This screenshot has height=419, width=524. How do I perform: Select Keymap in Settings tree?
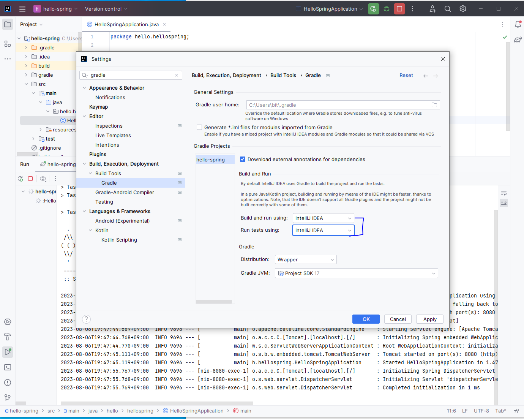tap(98, 107)
